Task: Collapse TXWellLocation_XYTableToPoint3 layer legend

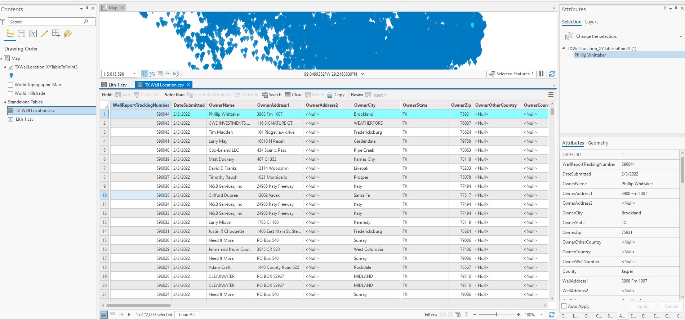Action: click(5, 67)
